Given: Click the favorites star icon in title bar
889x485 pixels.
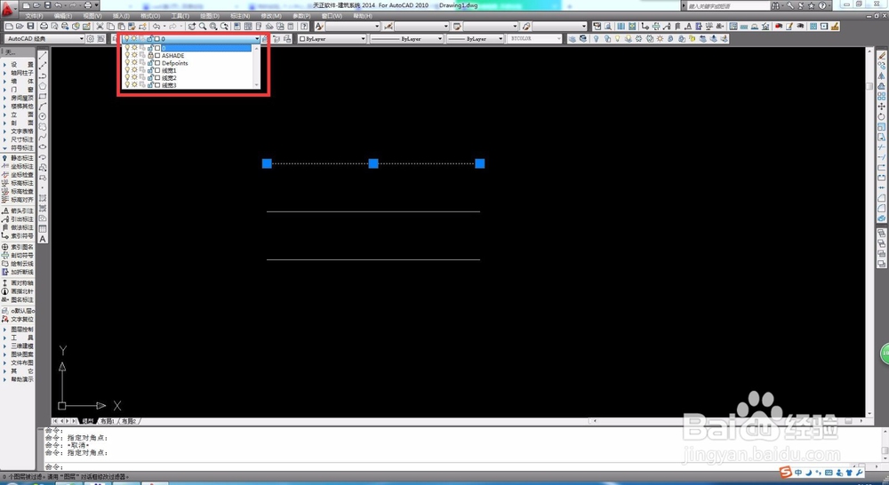Looking at the screenshot, I should tap(812, 5).
